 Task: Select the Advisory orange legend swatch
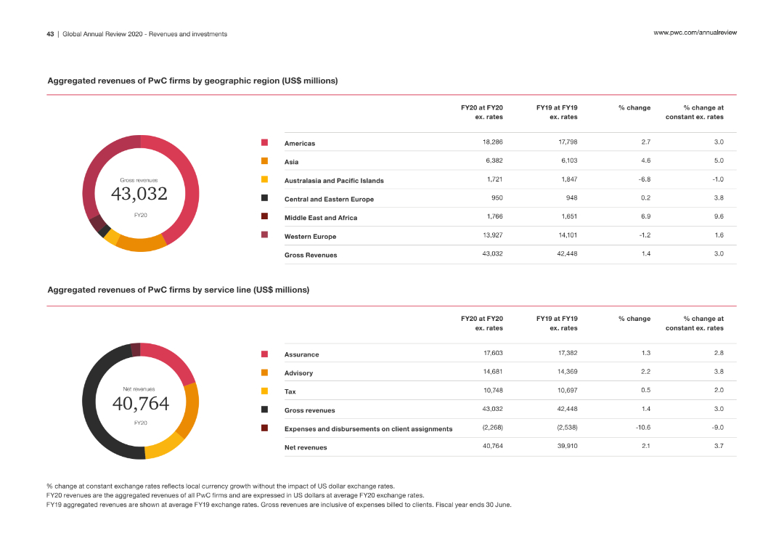[x=264, y=372]
